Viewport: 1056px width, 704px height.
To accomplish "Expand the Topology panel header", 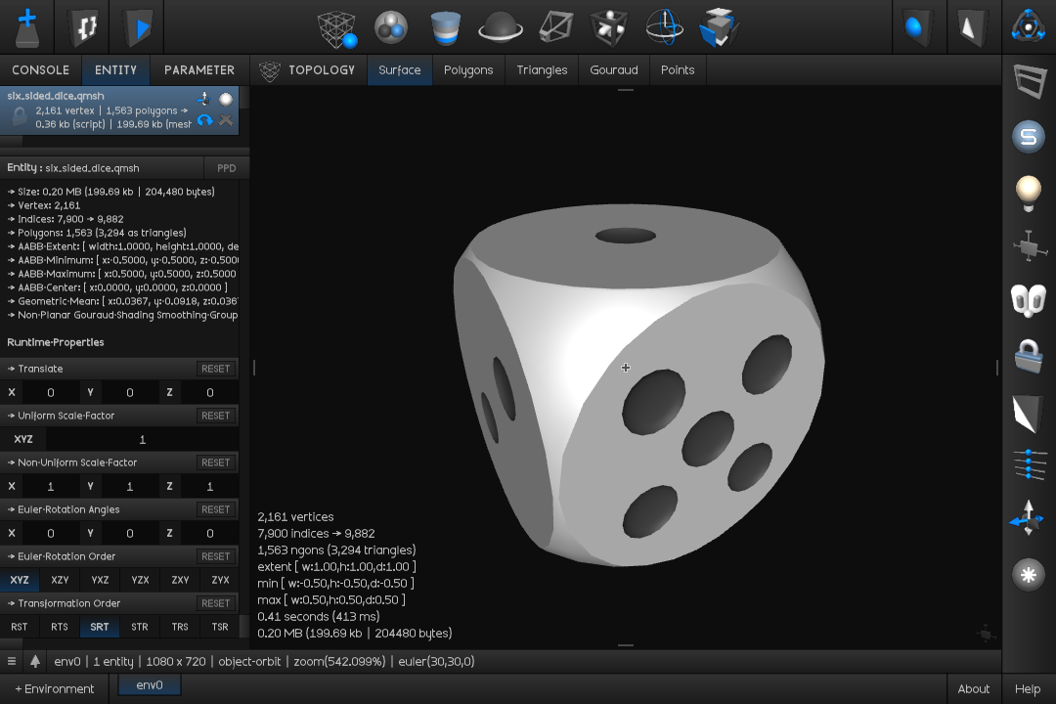I will 308,70.
